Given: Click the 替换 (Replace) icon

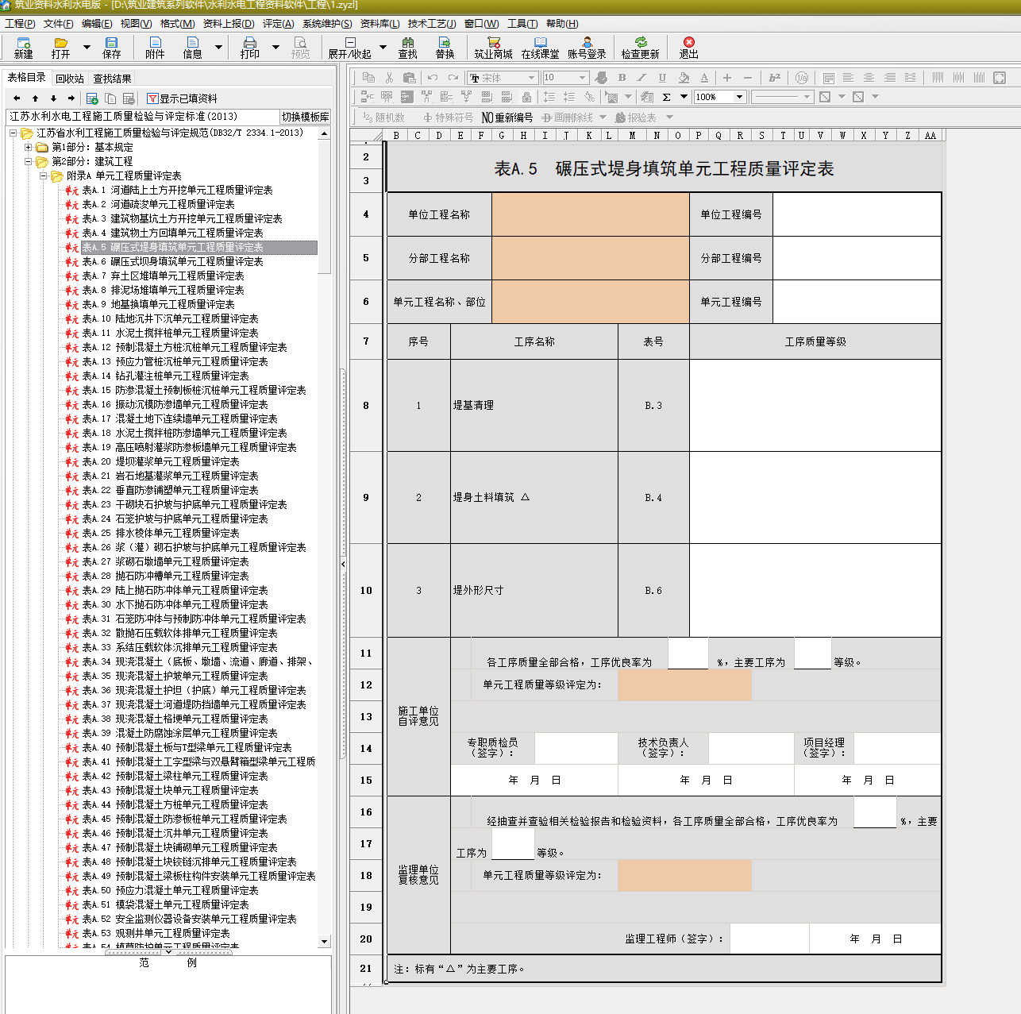Looking at the screenshot, I should tap(445, 48).
